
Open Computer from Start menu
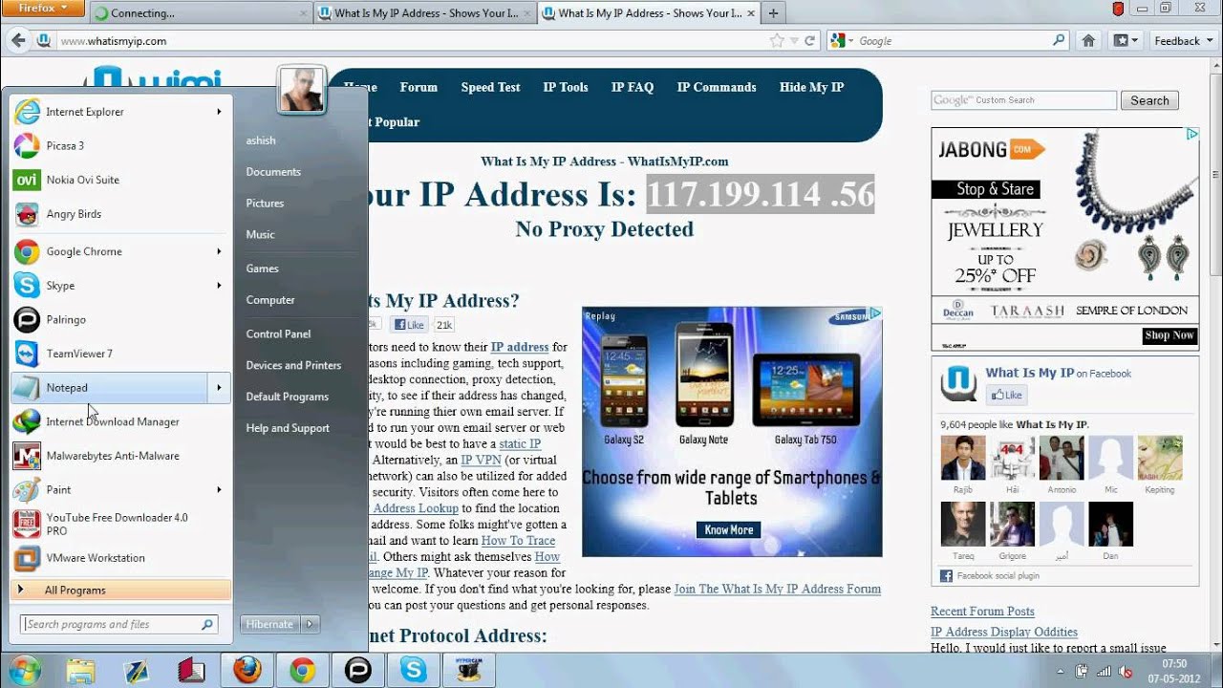coord(270,300)
